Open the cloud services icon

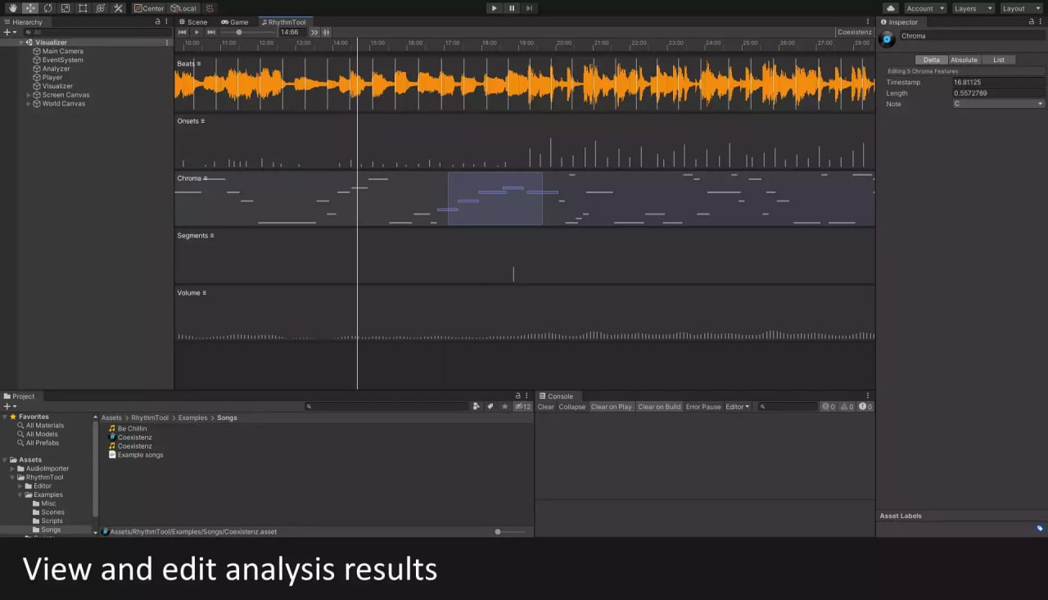click(890, 8)
